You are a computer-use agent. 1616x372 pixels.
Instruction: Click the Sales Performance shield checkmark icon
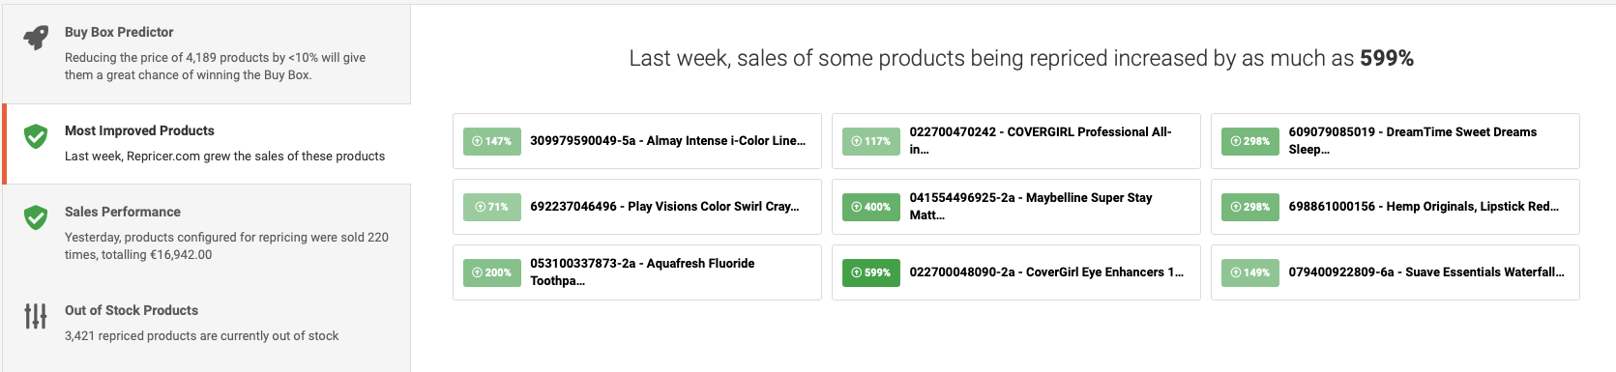tap(36, 217)
